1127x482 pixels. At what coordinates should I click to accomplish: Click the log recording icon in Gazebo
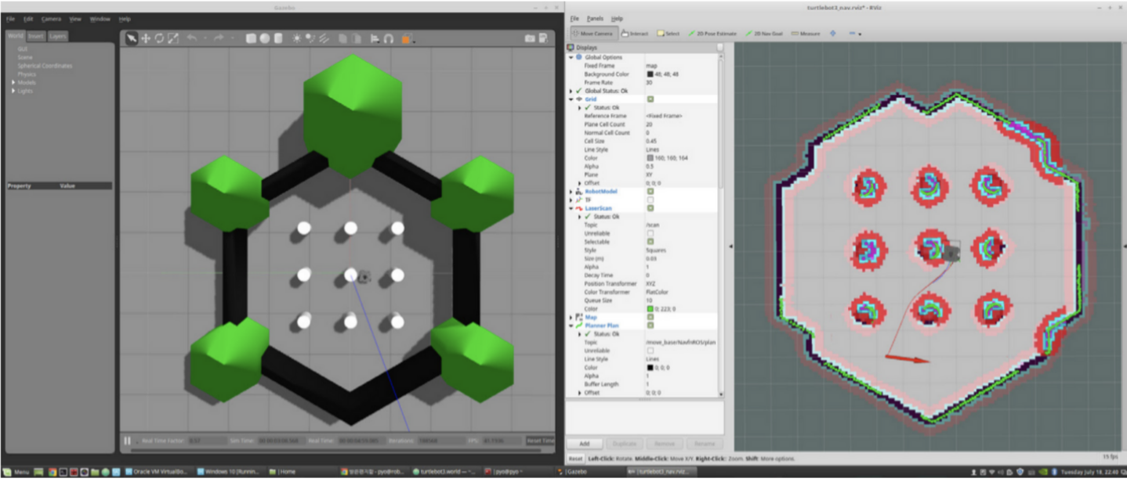coord(545,38)
